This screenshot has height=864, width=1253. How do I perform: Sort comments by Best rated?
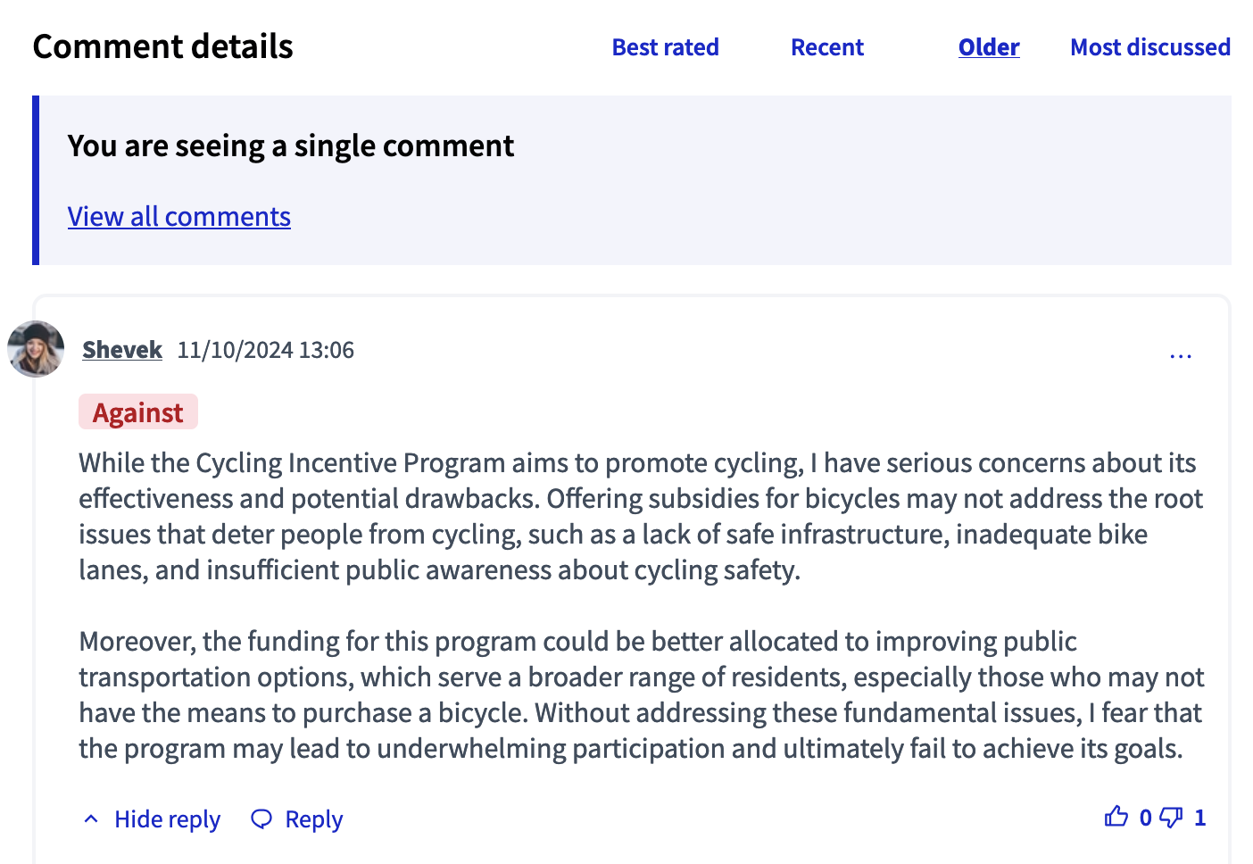click(x=665, y=47)
